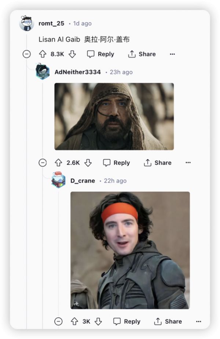The height and width of the screenshot is (339, 220).
Task: Share AdNeither3334's comment
Action: (158, 163)
